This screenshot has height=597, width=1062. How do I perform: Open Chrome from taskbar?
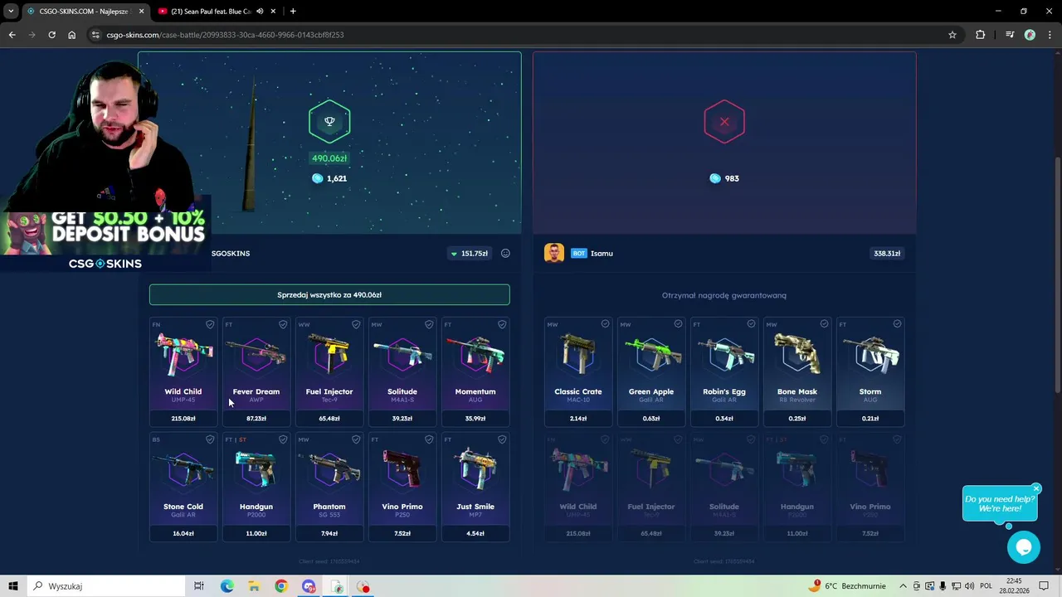pos(281,586)
